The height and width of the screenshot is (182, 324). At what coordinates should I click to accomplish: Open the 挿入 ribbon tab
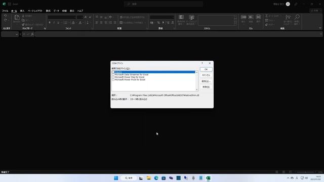pyautogui.click(x=22, y=11)
